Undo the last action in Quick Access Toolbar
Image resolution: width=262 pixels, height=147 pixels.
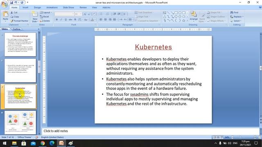tap(16, 2)
